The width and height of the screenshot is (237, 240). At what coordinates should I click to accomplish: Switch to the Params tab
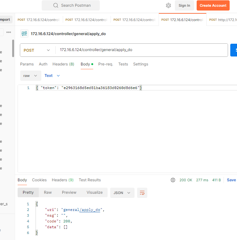coord(27,64)
